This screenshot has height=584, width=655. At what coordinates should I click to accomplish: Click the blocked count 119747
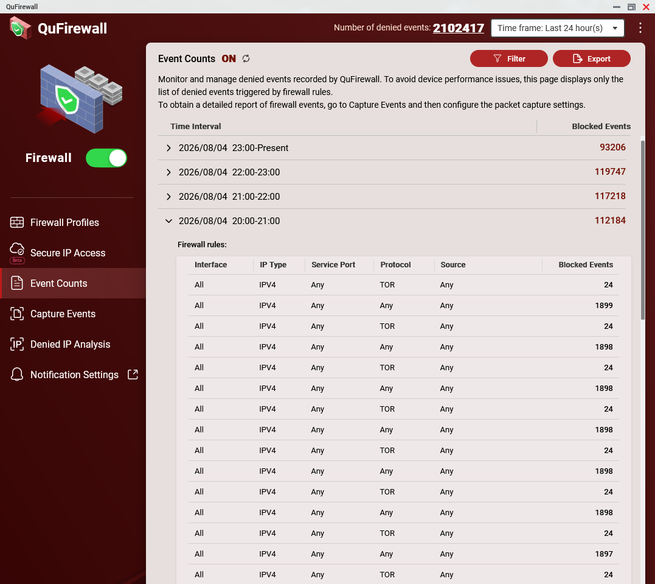[x=610, y=172]
